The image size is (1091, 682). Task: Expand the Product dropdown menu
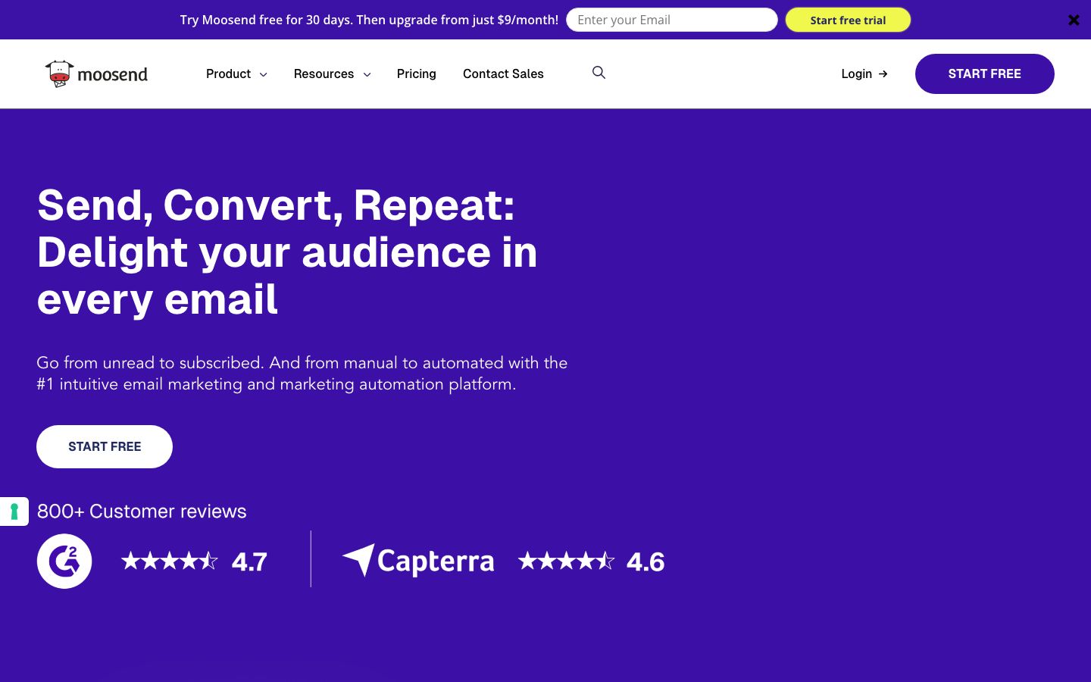coord(236,74)
